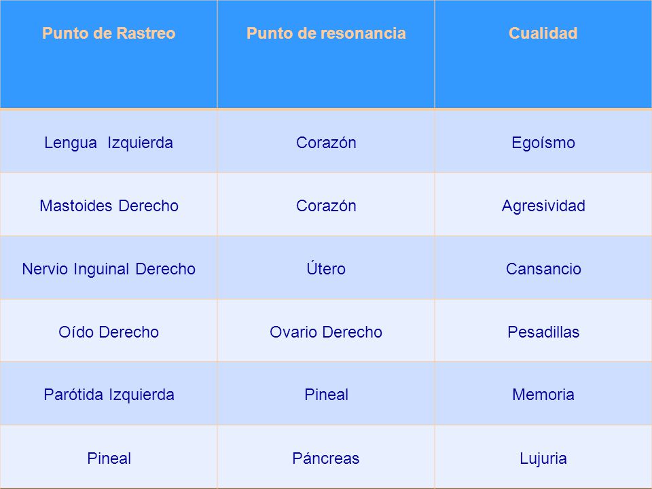Select Pineal in the resonancia column
Viewport: 652px width, 489px height.
(x=326, y=395)
